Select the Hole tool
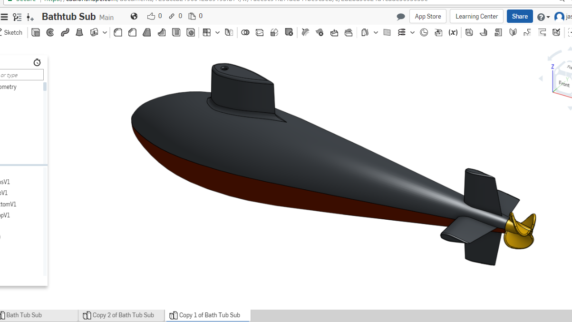 click(x=191, y=33)
